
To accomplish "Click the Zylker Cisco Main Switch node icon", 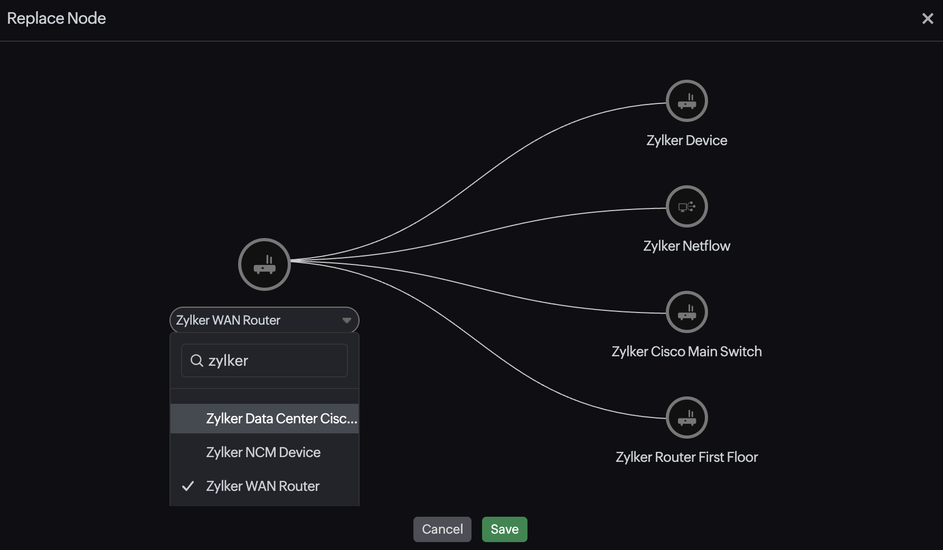I will (686, 312).
